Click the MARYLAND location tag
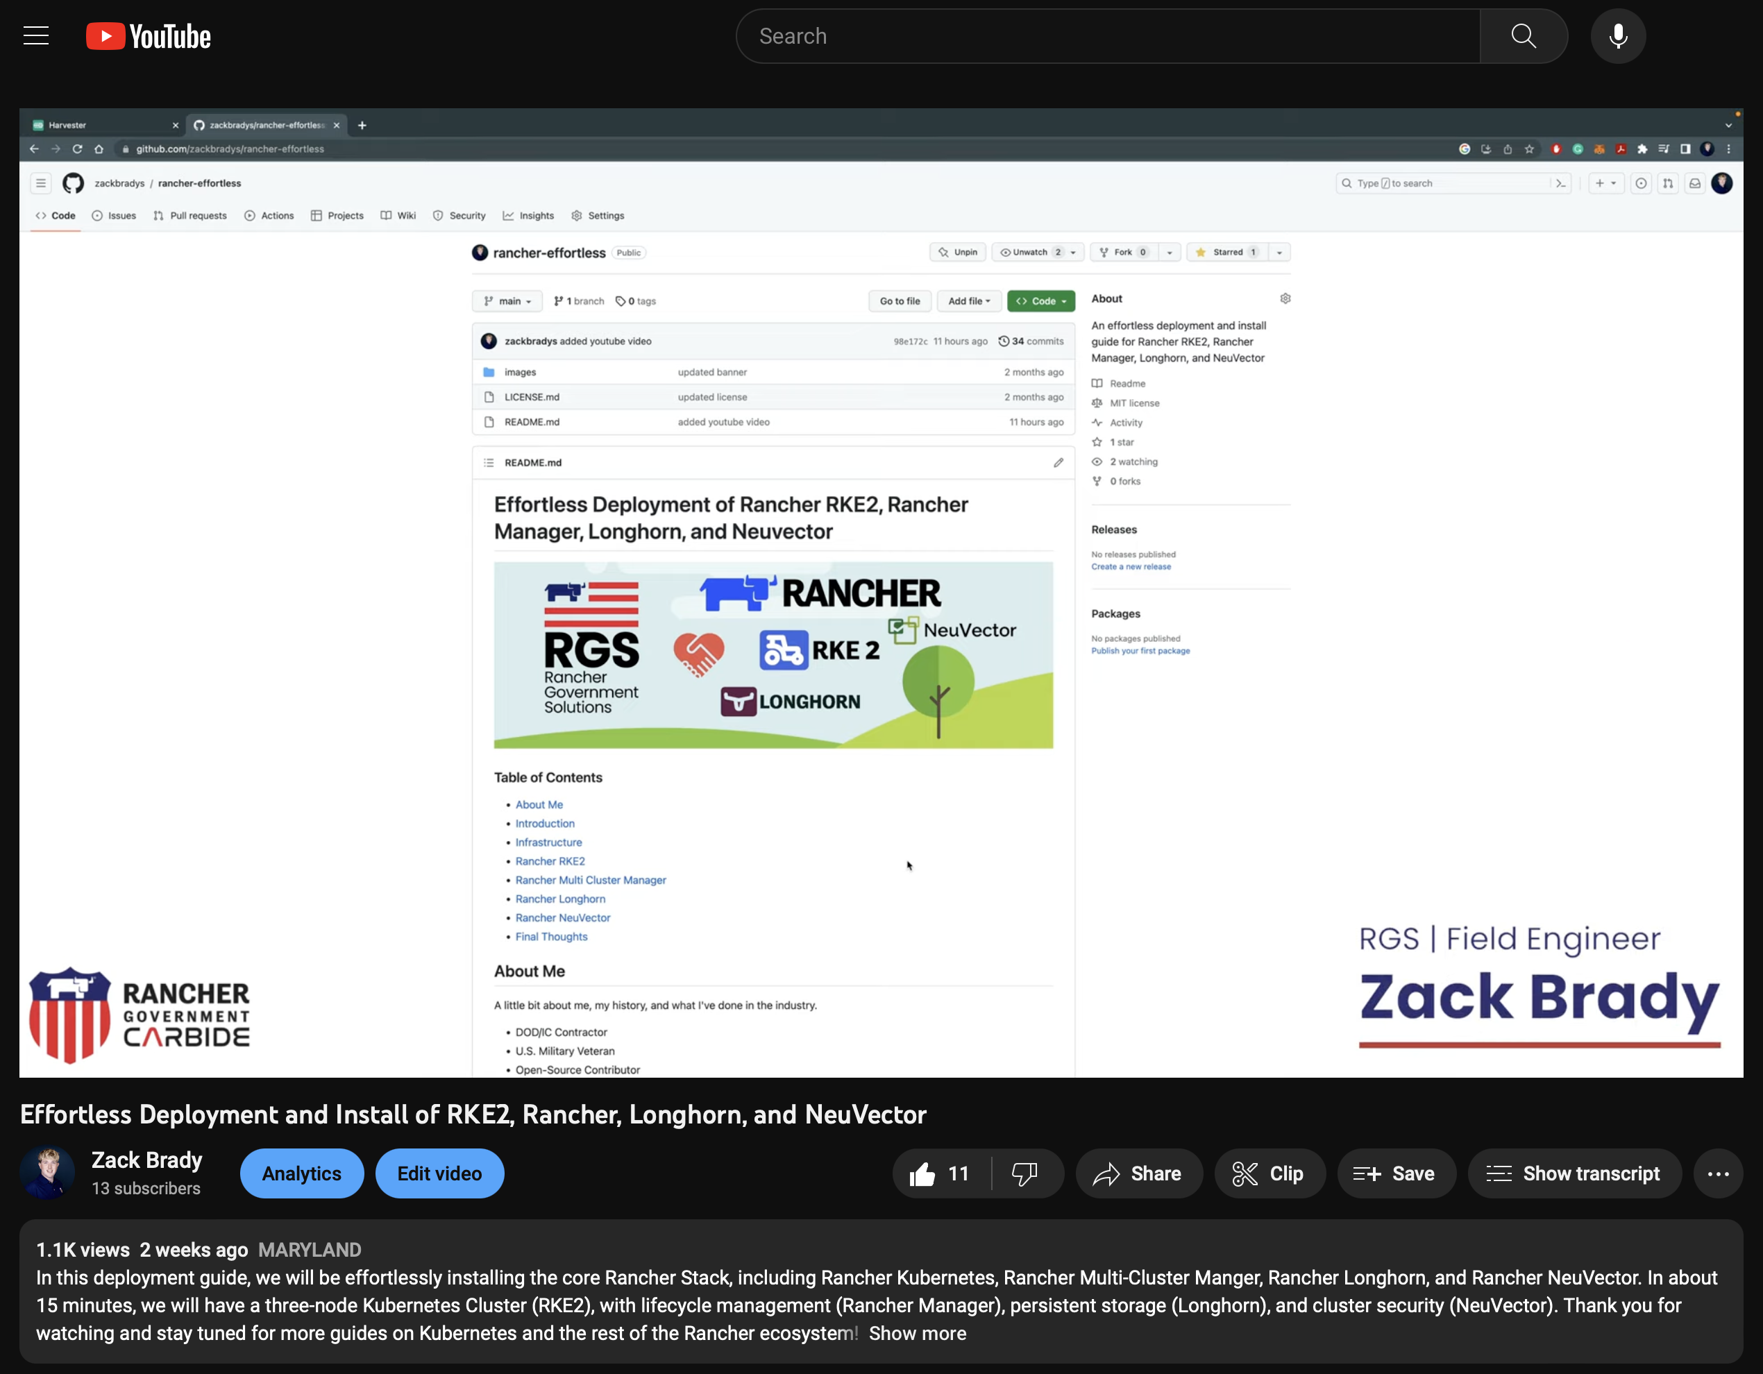This screenshot has width=1763, height=1374. coord(309,1250)
